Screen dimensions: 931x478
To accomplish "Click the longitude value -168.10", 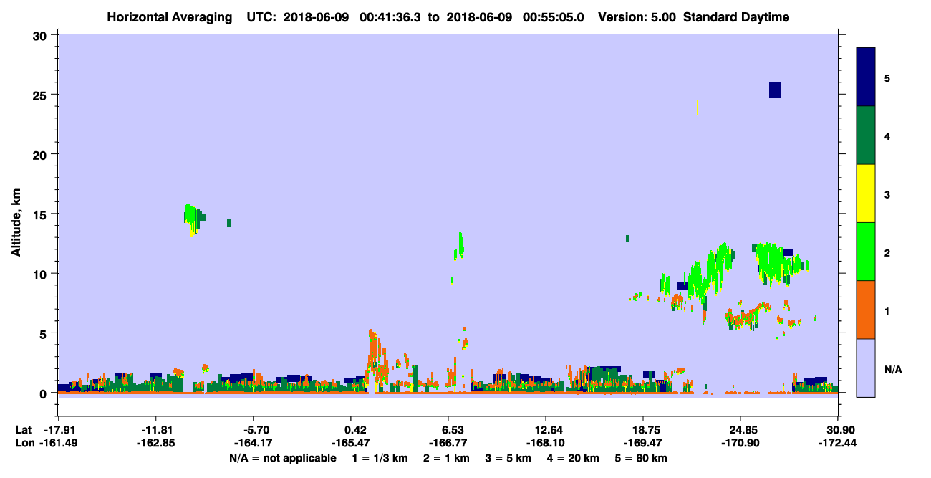I will click(546, 443).
